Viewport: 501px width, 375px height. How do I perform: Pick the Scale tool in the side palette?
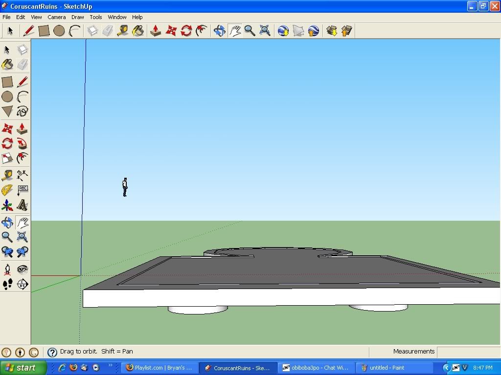pos(7,158)
